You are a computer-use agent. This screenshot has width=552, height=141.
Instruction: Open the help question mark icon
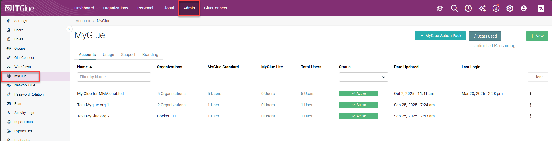point(496,8)
